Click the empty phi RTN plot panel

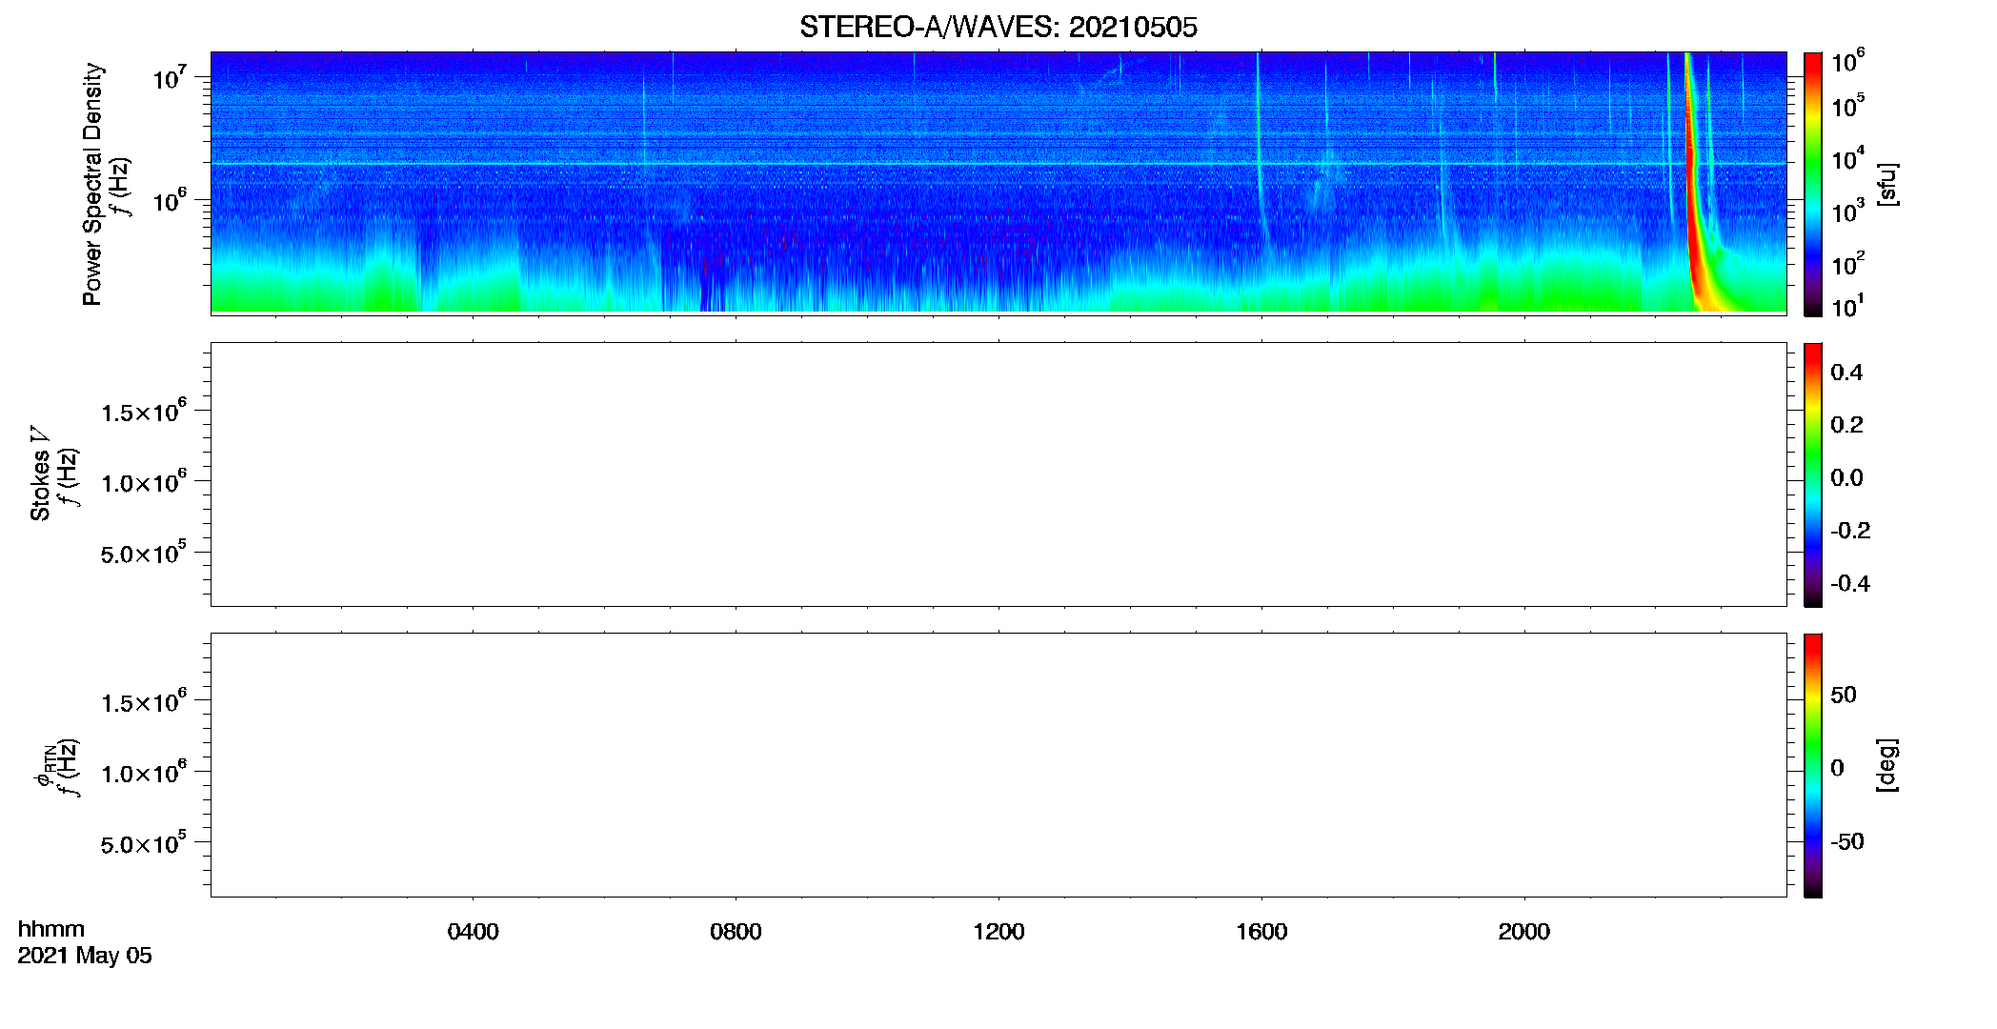point(998,765)
